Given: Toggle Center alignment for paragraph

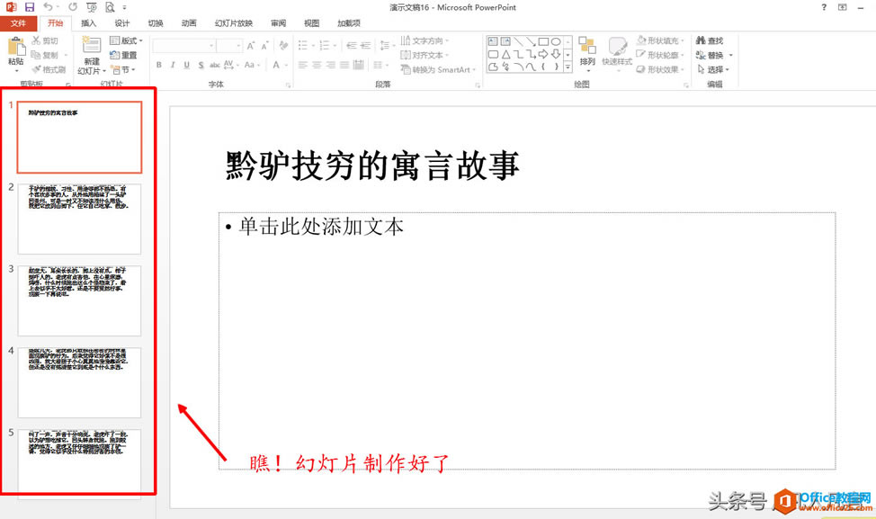Looking at the screenshot, I should 317,66.
